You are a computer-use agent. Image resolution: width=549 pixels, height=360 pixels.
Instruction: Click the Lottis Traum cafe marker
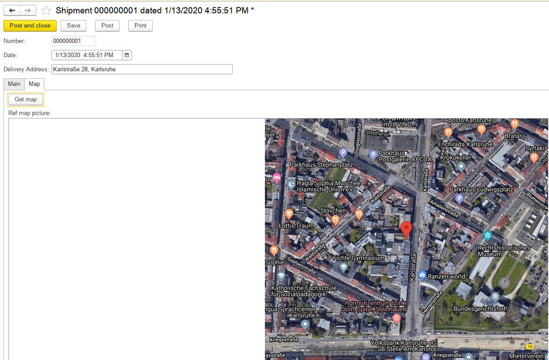click(x=289, y=213)
